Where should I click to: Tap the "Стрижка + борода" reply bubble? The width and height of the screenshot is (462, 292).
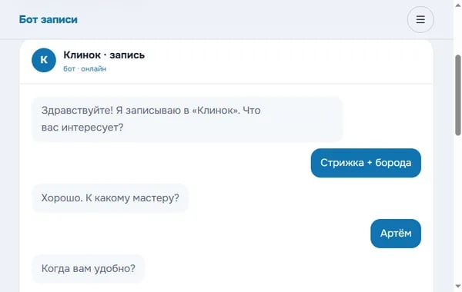click(x=366, y=163)
